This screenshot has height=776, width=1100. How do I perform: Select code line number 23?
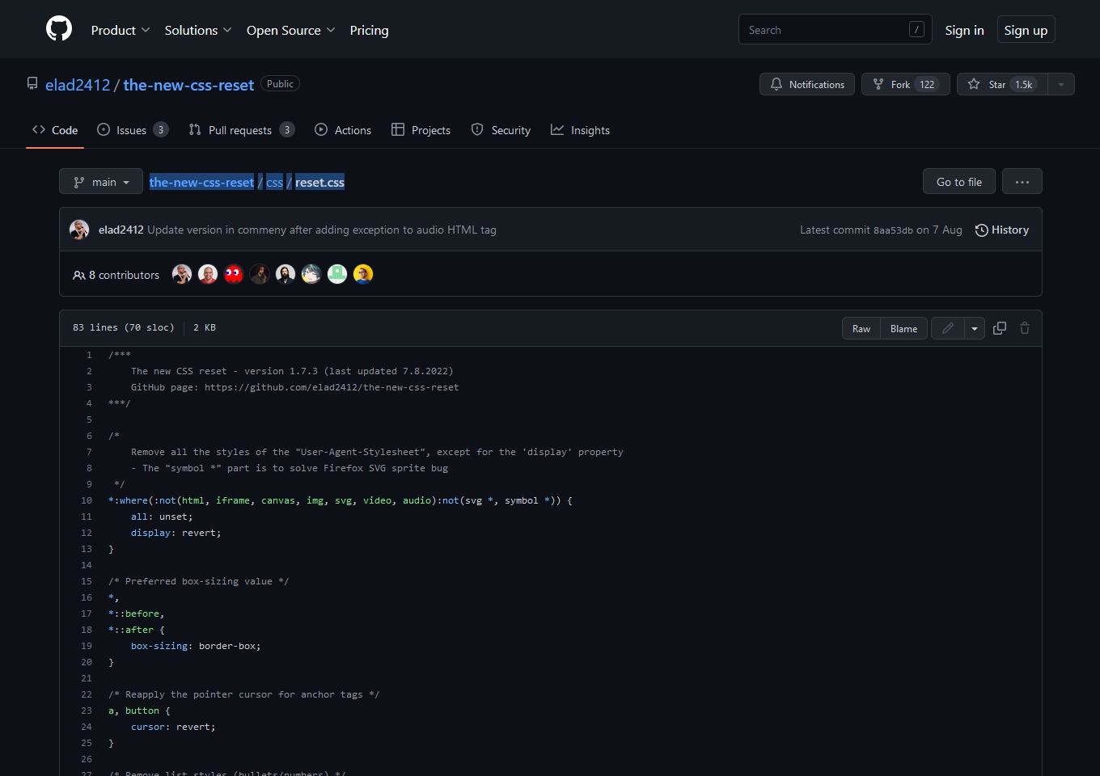tap(87, 711)
